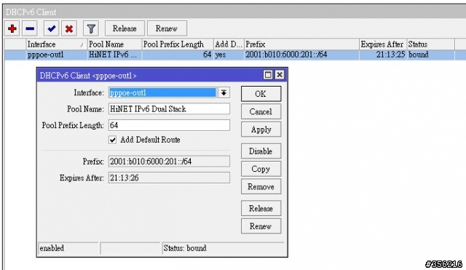Toggle the Add Default Route checkbox
Screen dimensions: 466x270
[112, 140]
